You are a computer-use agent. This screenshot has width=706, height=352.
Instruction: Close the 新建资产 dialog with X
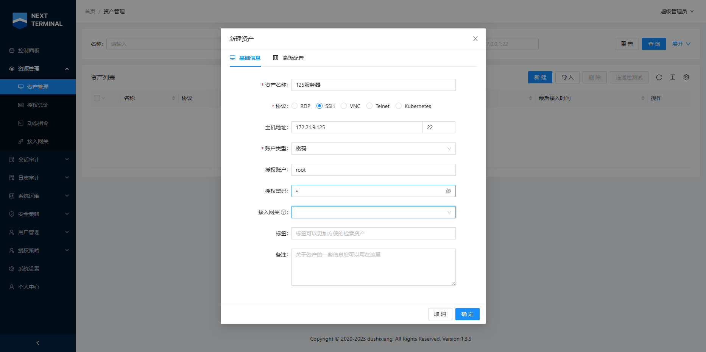tap(475, 39)
